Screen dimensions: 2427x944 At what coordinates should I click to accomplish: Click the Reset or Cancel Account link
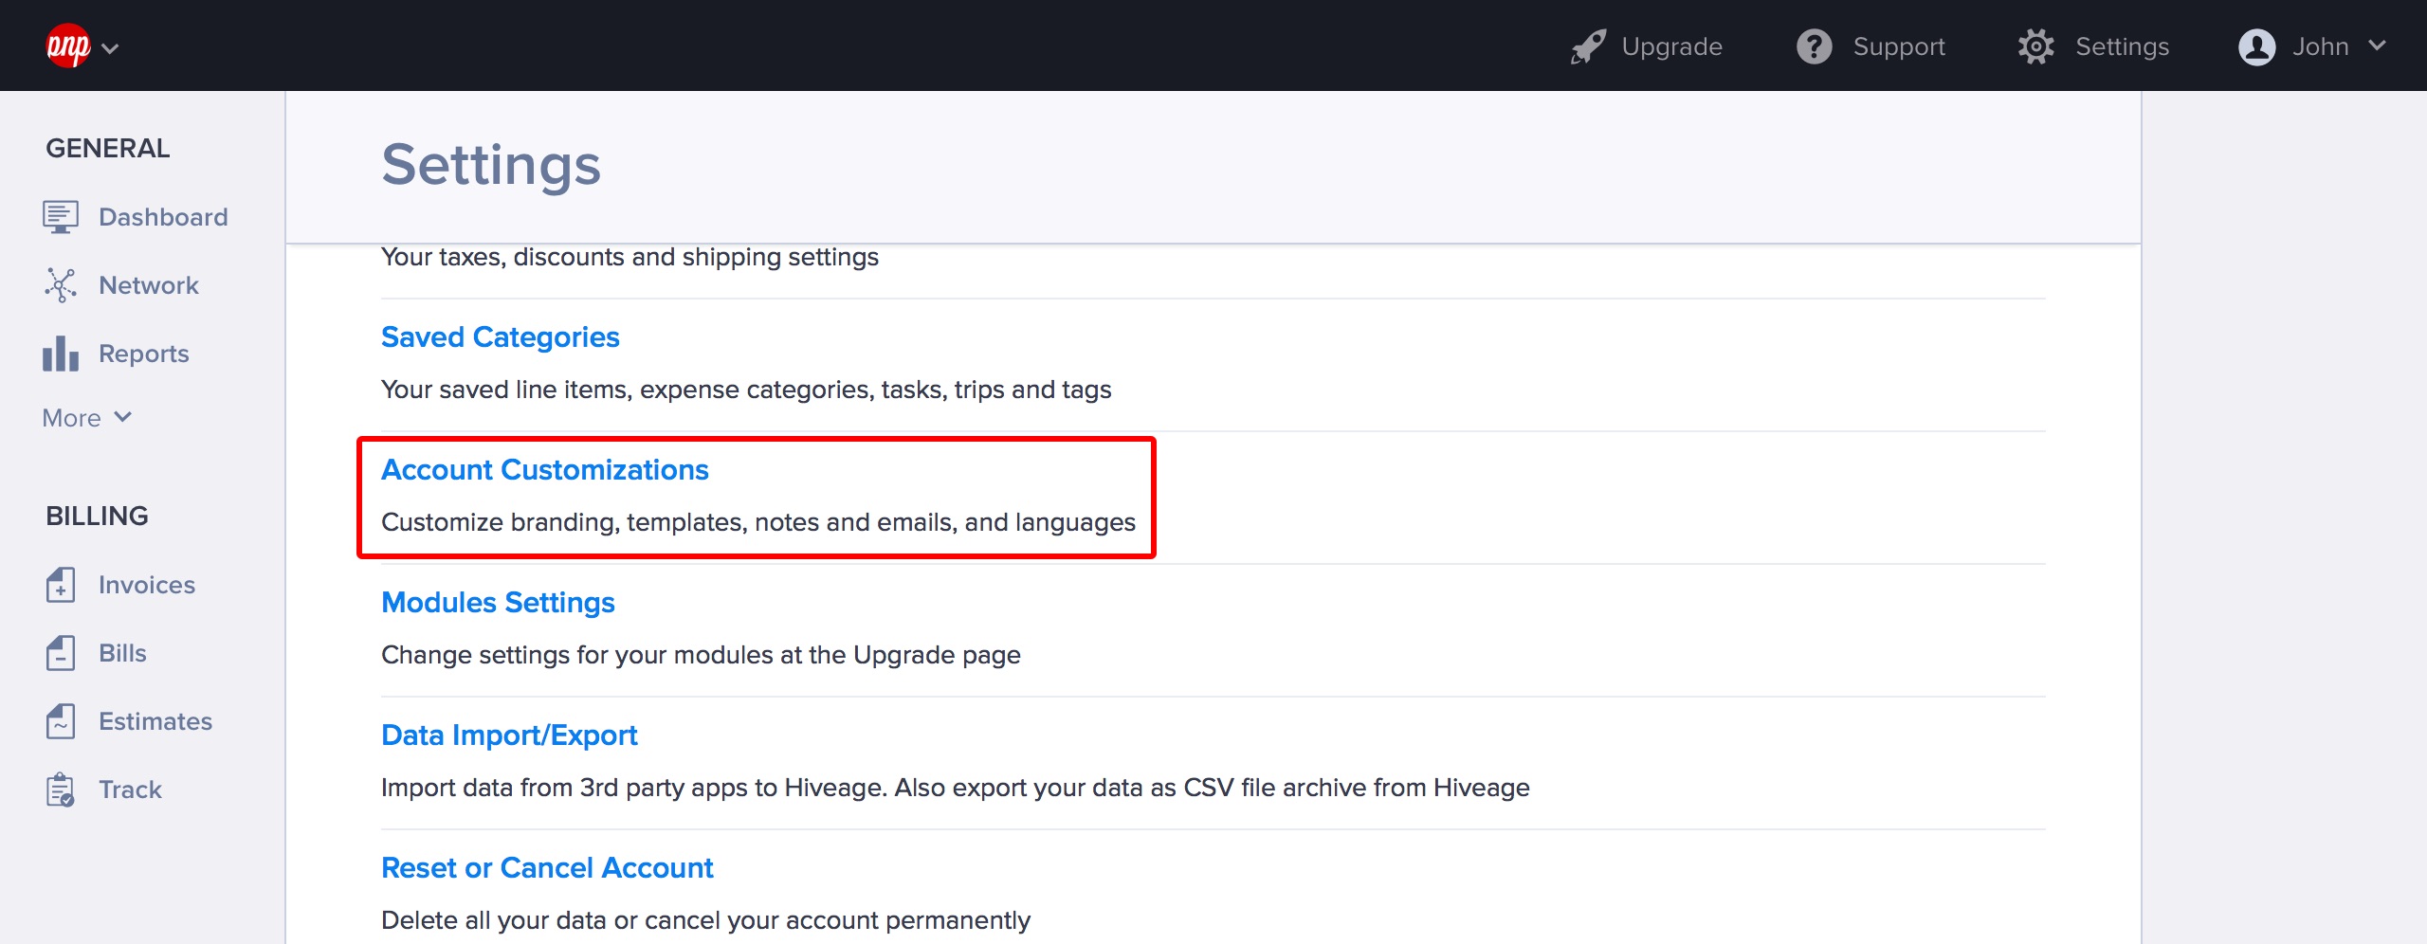click(547, 868)
